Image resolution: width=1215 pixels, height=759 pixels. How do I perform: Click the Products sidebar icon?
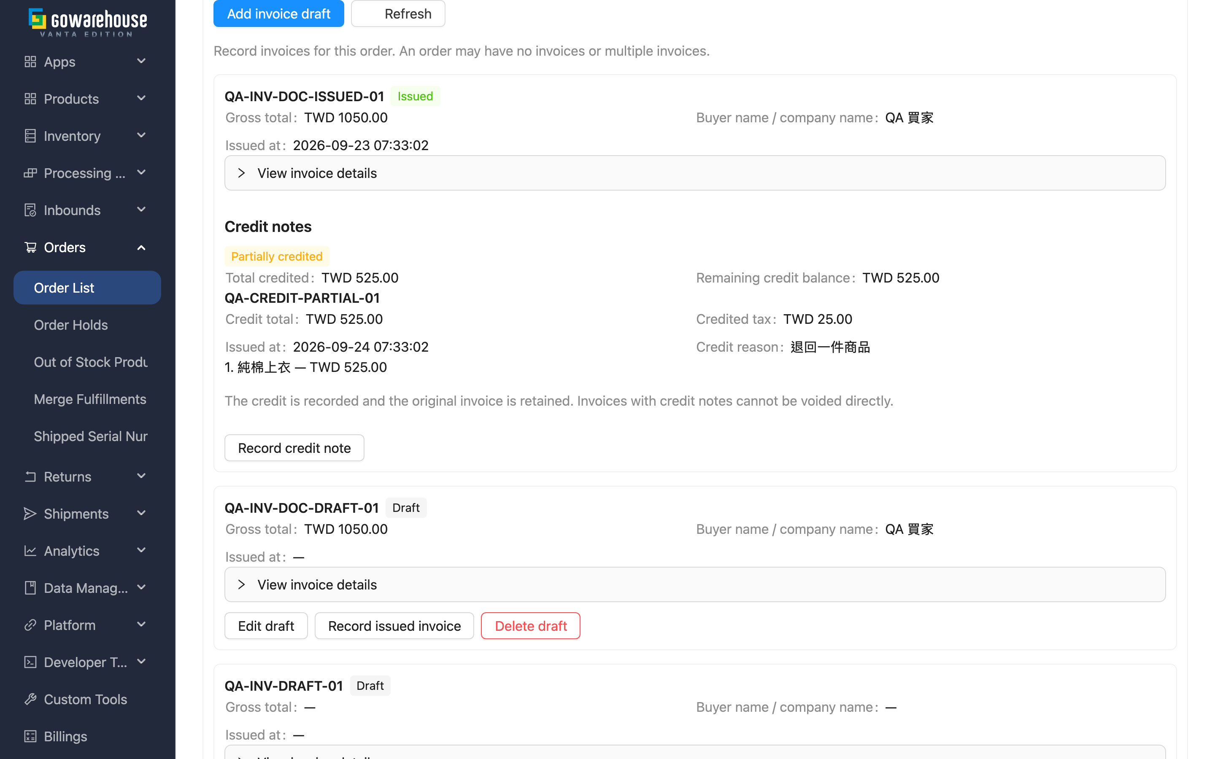tap(30, 99)
